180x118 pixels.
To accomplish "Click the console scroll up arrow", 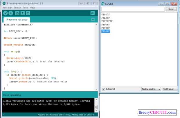I will click(x=96, y=100).
